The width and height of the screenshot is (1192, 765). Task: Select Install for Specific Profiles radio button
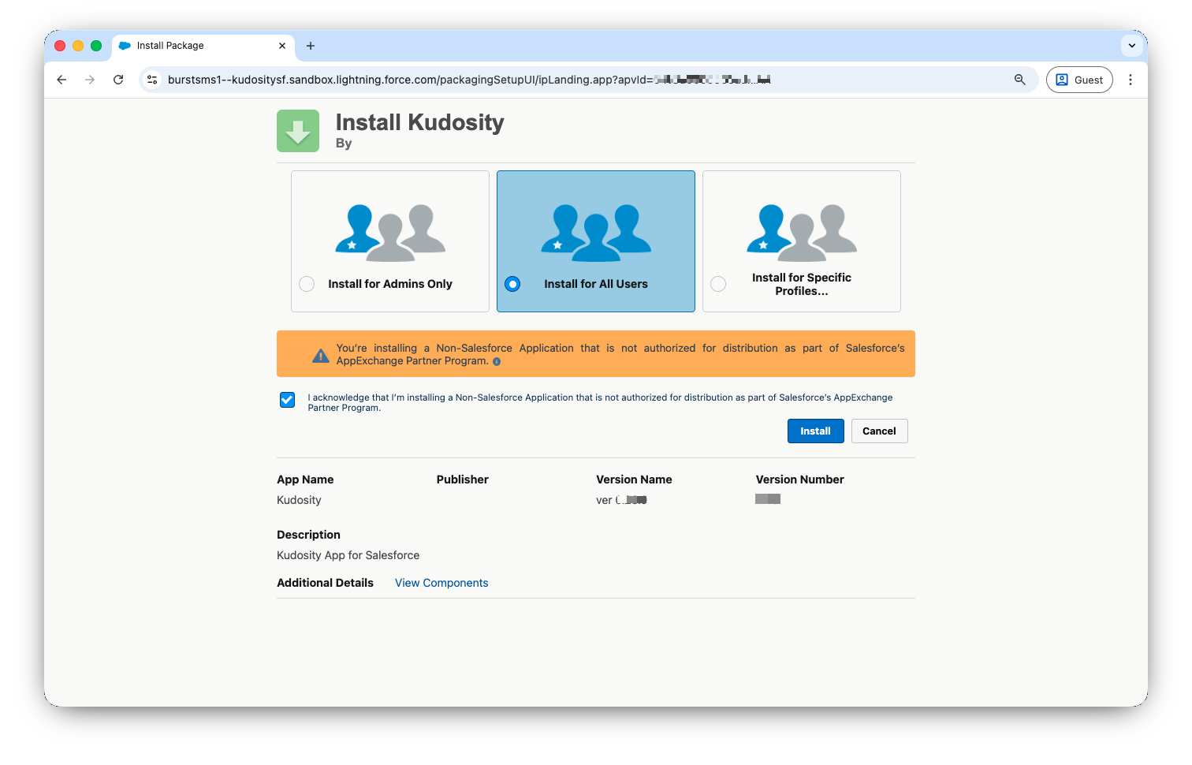[x=718, y=284]
